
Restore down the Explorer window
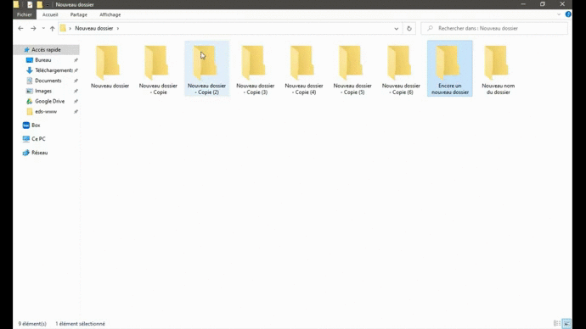coord(543,4)
